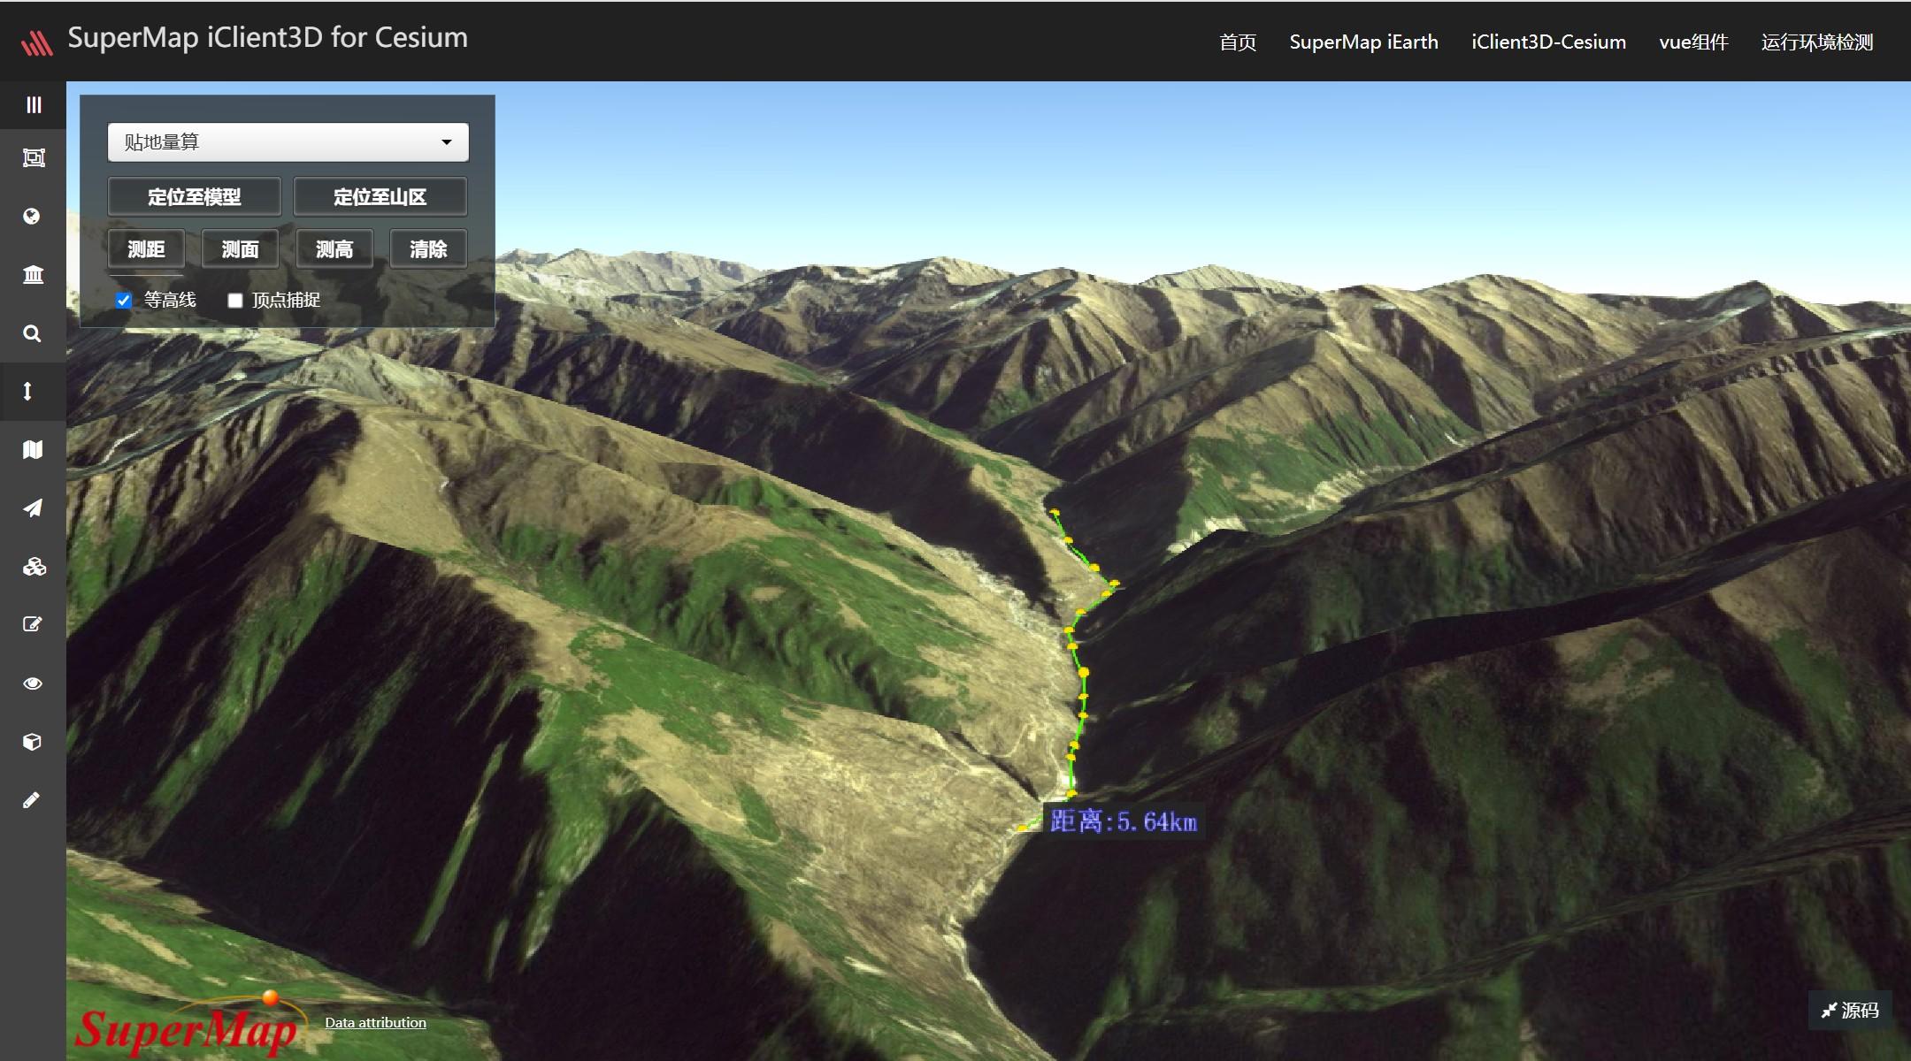This screenshot has width=1911, height=1061.
Task: Open the vue组件 menu item
Action: coord(1693,42)
